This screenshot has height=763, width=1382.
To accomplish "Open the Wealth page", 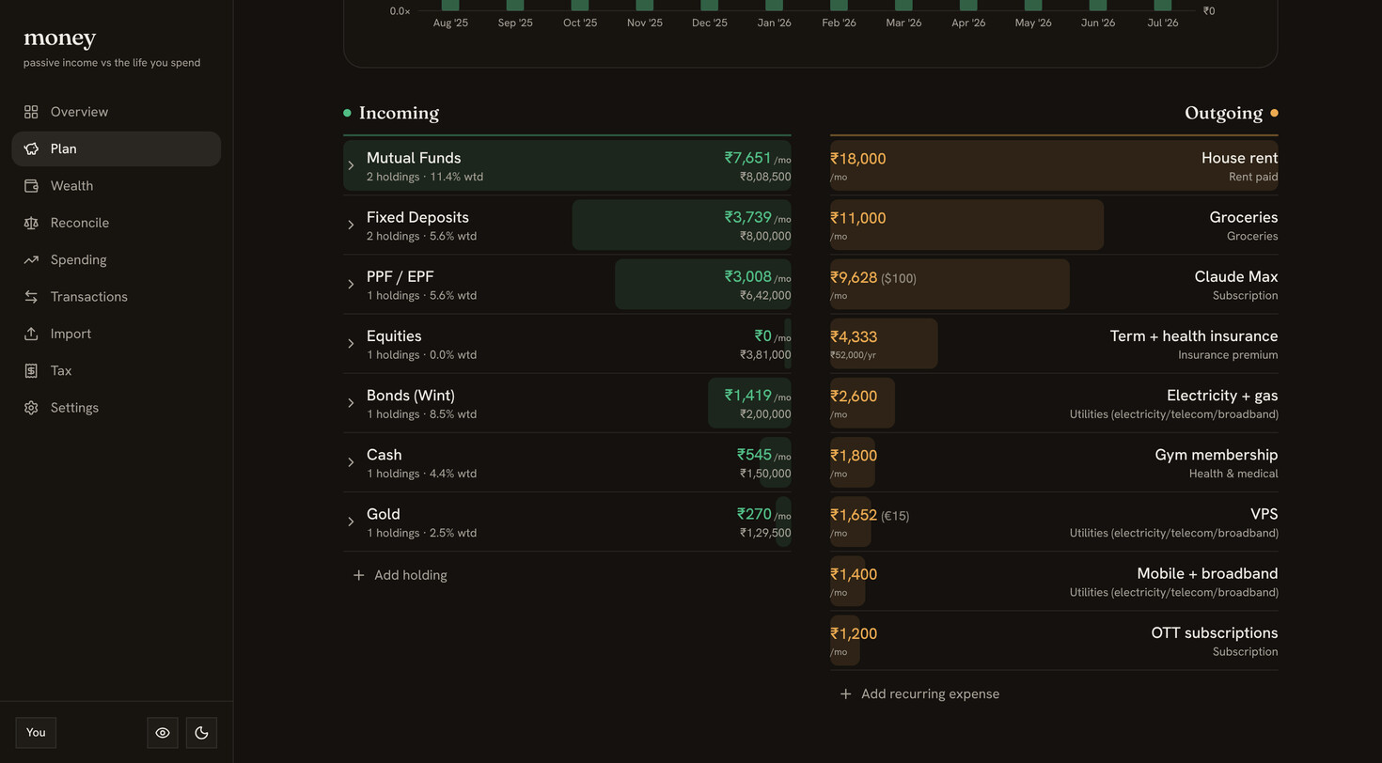I will click(x=117, y=186).
